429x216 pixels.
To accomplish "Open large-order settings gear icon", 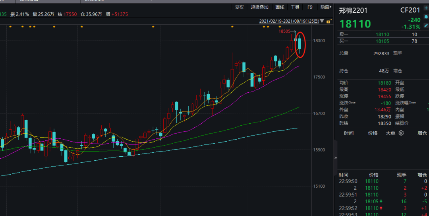I will click(401, 133).
